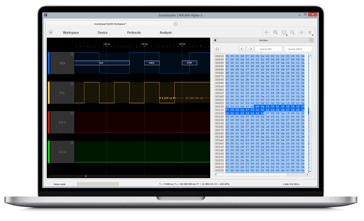Viewport: 364px width, 221px height.
Task: Collapse the SDA channel header
Action: click(71, 55)
